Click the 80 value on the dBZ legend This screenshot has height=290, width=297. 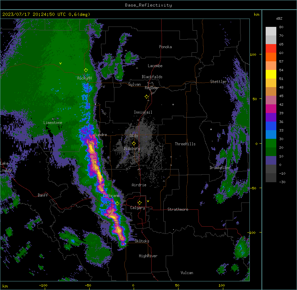click(x=281, y=27)
